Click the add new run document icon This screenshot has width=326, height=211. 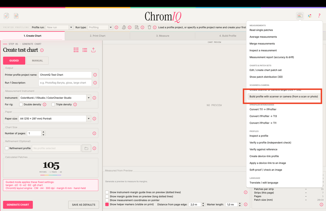pos(137,27)
